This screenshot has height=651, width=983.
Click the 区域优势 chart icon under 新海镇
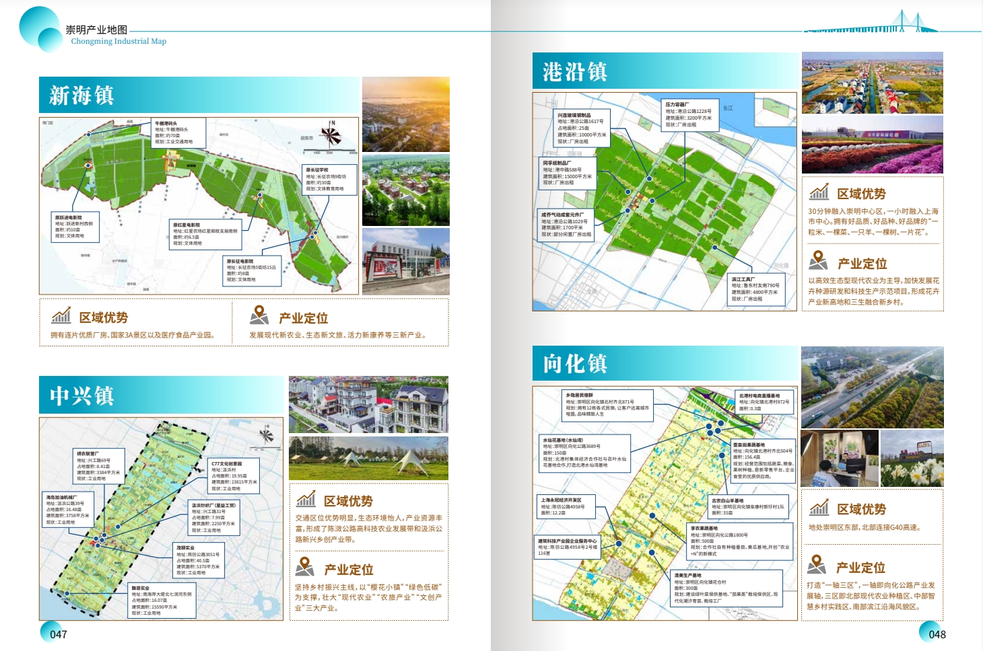click(61, 315)
